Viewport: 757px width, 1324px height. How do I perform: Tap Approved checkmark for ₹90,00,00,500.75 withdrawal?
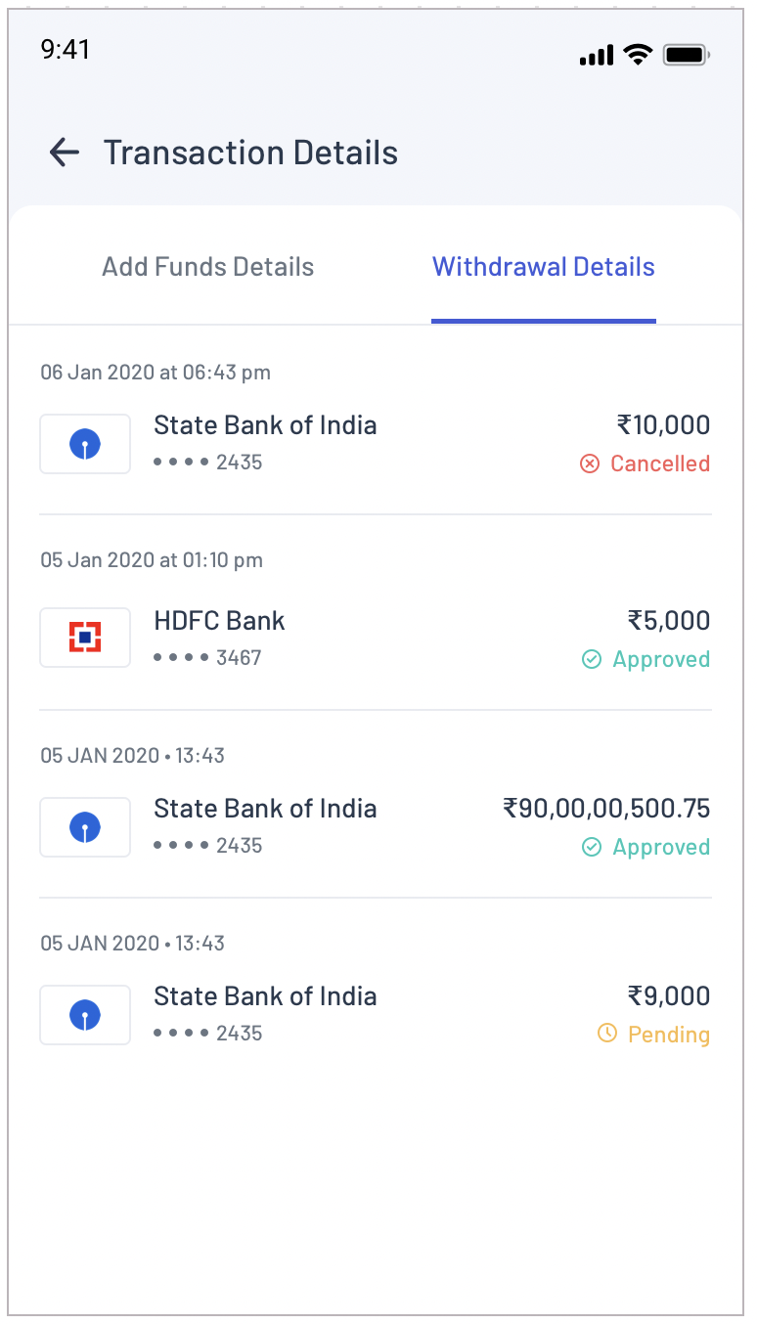tap(592, 847)
